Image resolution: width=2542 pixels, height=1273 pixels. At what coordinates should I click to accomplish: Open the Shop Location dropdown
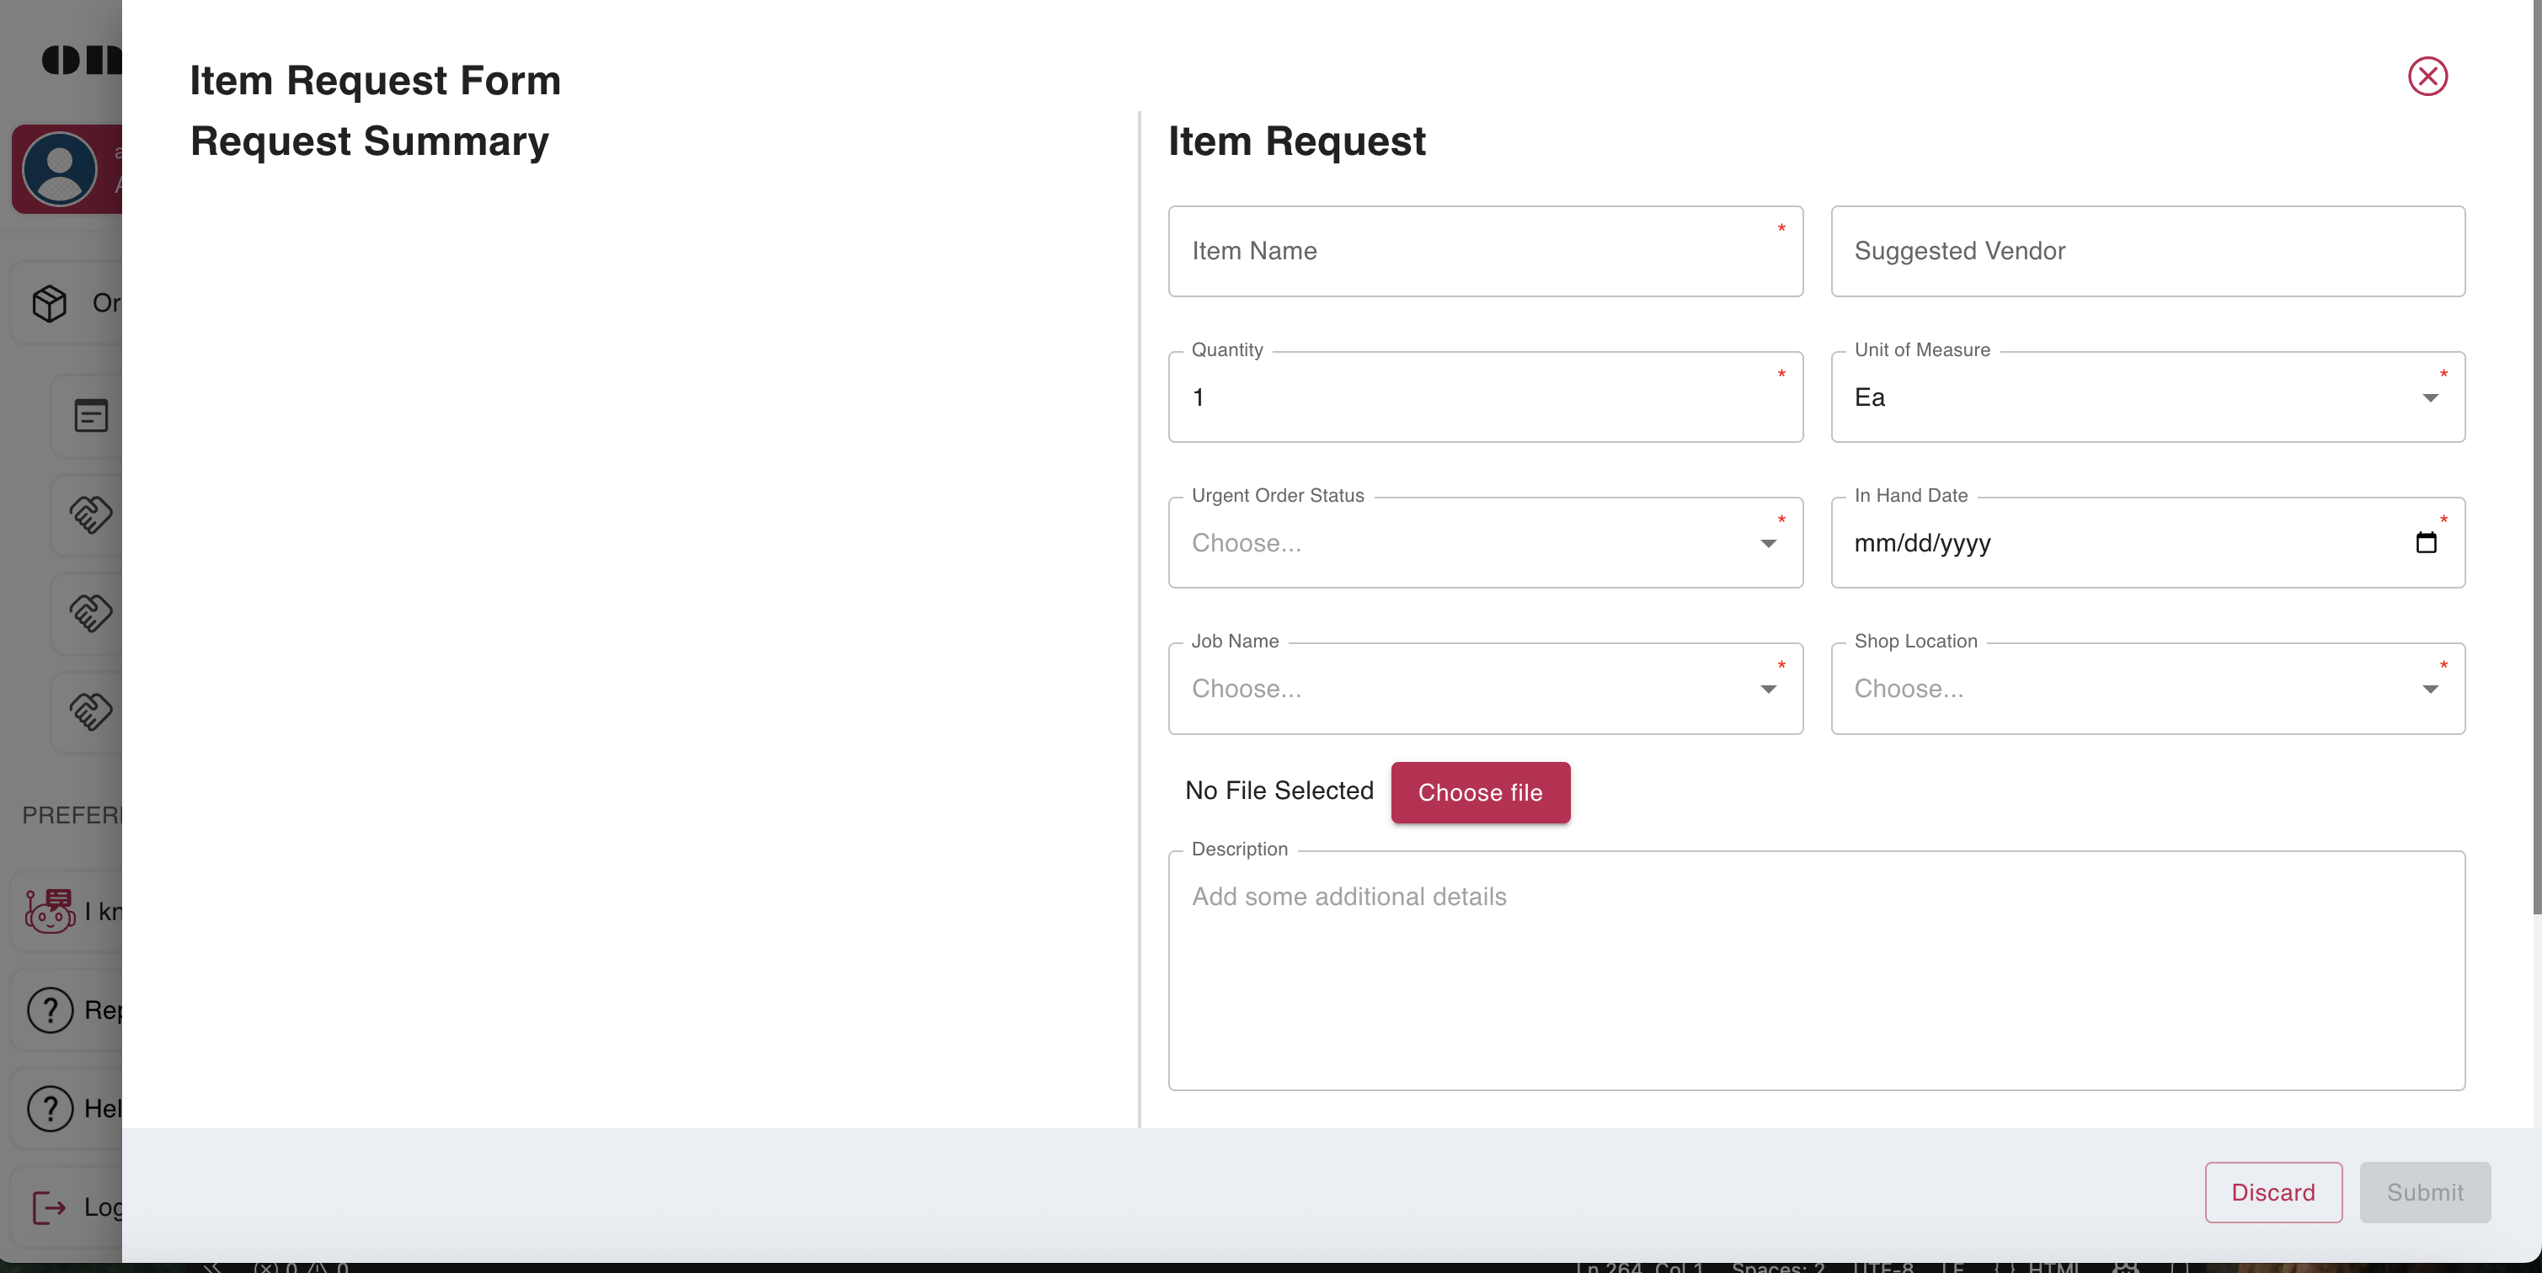coord(2429,690)
